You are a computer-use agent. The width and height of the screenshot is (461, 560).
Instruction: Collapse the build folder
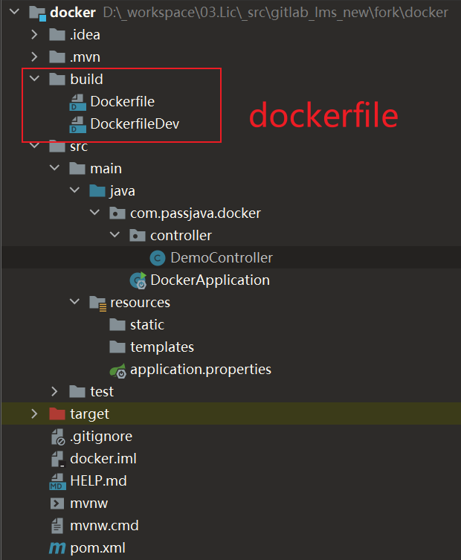[34, 79]
